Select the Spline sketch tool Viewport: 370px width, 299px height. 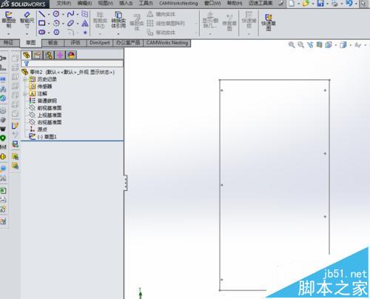(70, 14)
